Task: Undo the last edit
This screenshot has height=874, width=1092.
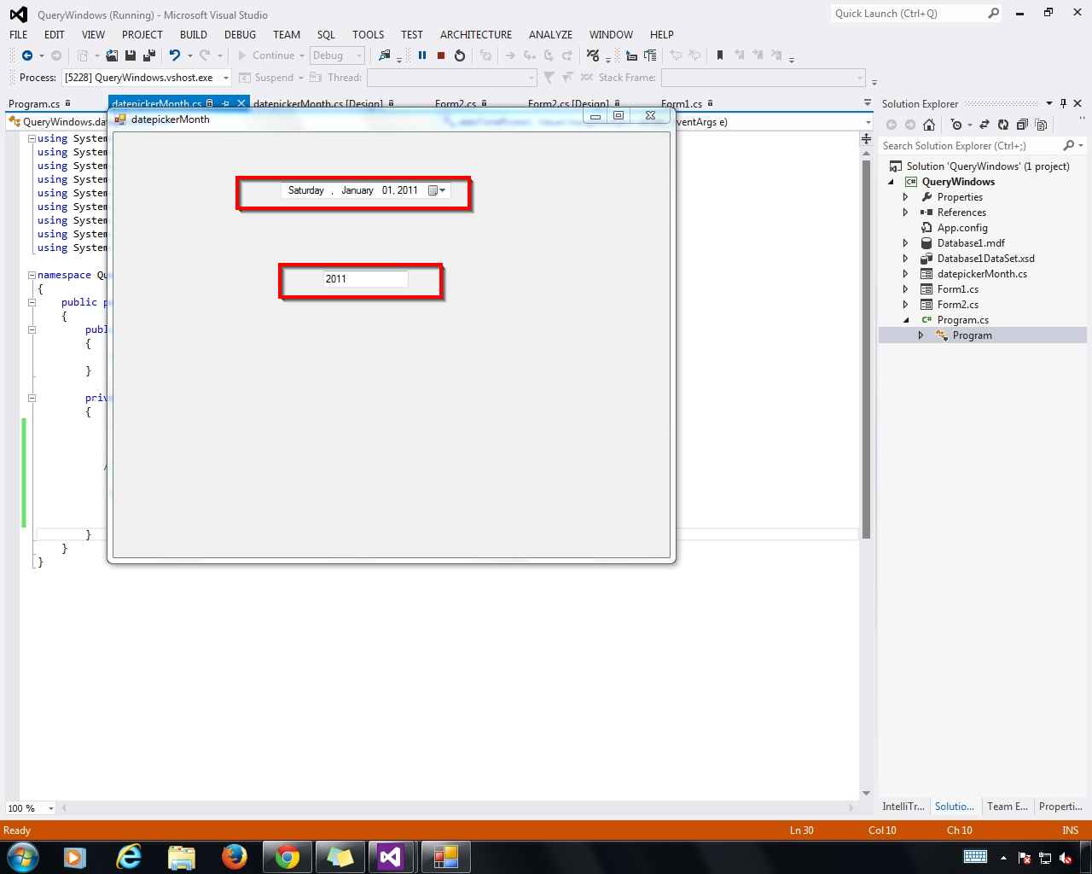Action: [175, 55]
